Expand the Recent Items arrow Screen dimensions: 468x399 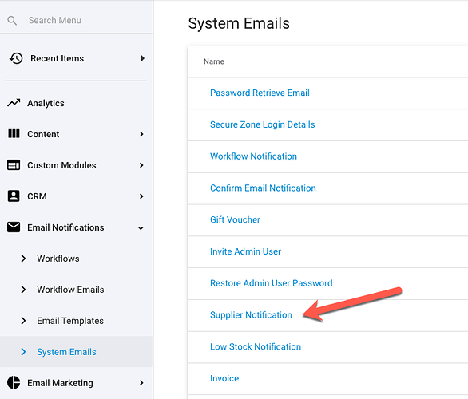point(143,58)
